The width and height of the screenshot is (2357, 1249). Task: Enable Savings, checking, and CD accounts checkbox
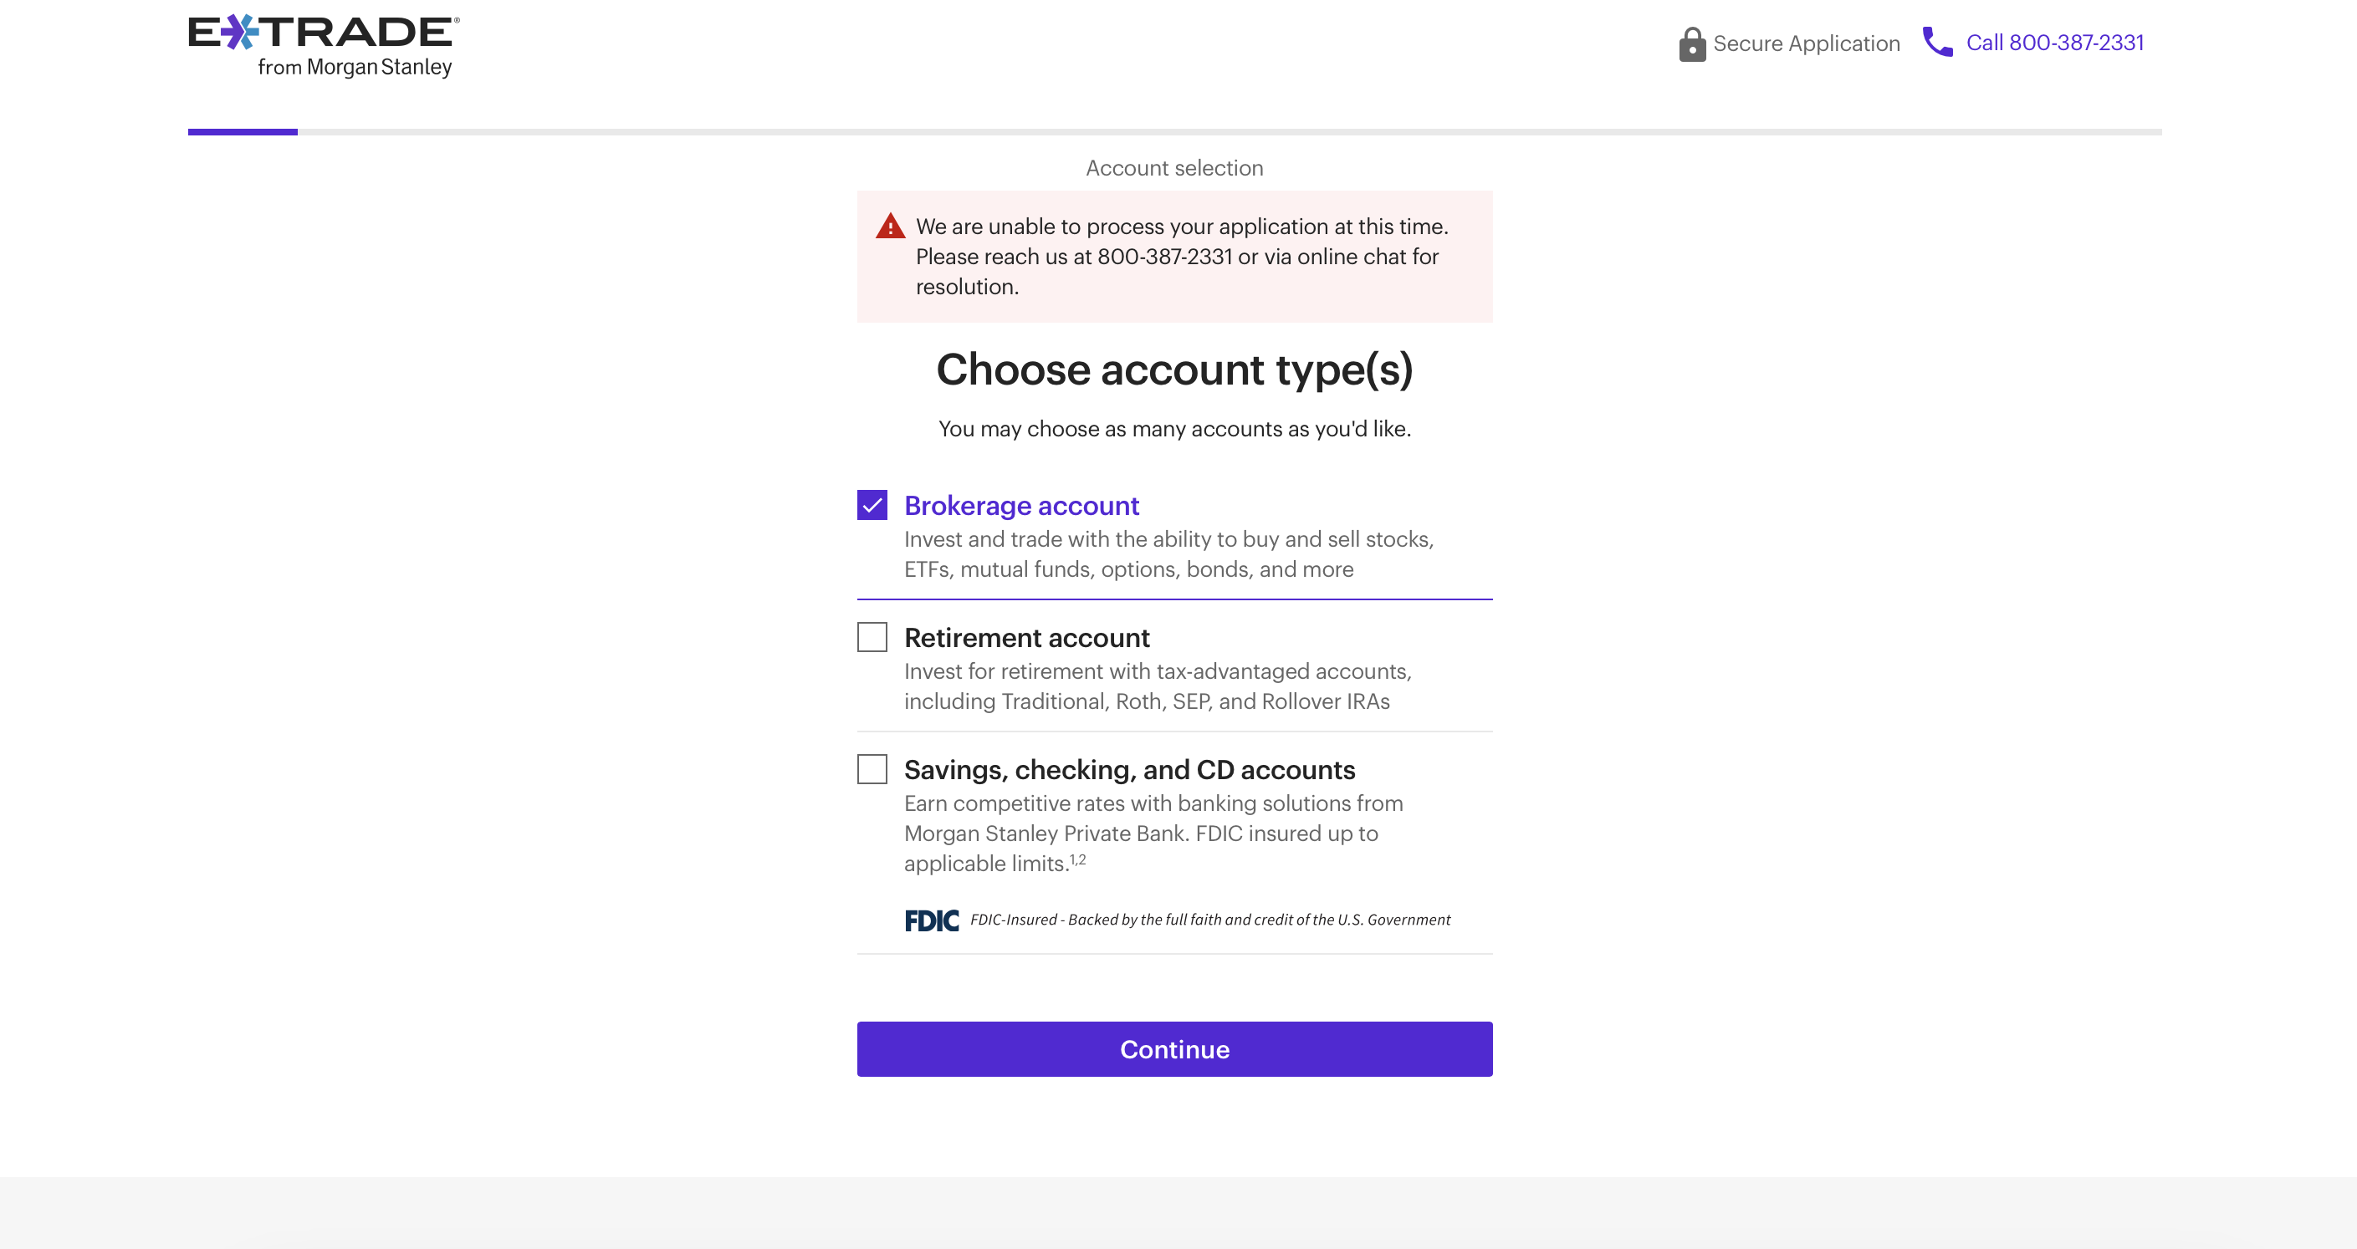pyautogui.click(x=872, y=769)
